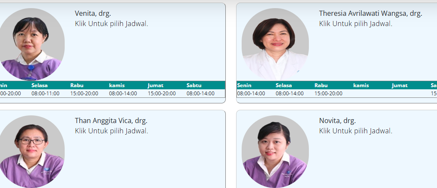The height and width of the screenshot is (188, 437).
Task: Open Theresia Avrilawati Wangsa, drg. name
Action: [x=371, y=13]
